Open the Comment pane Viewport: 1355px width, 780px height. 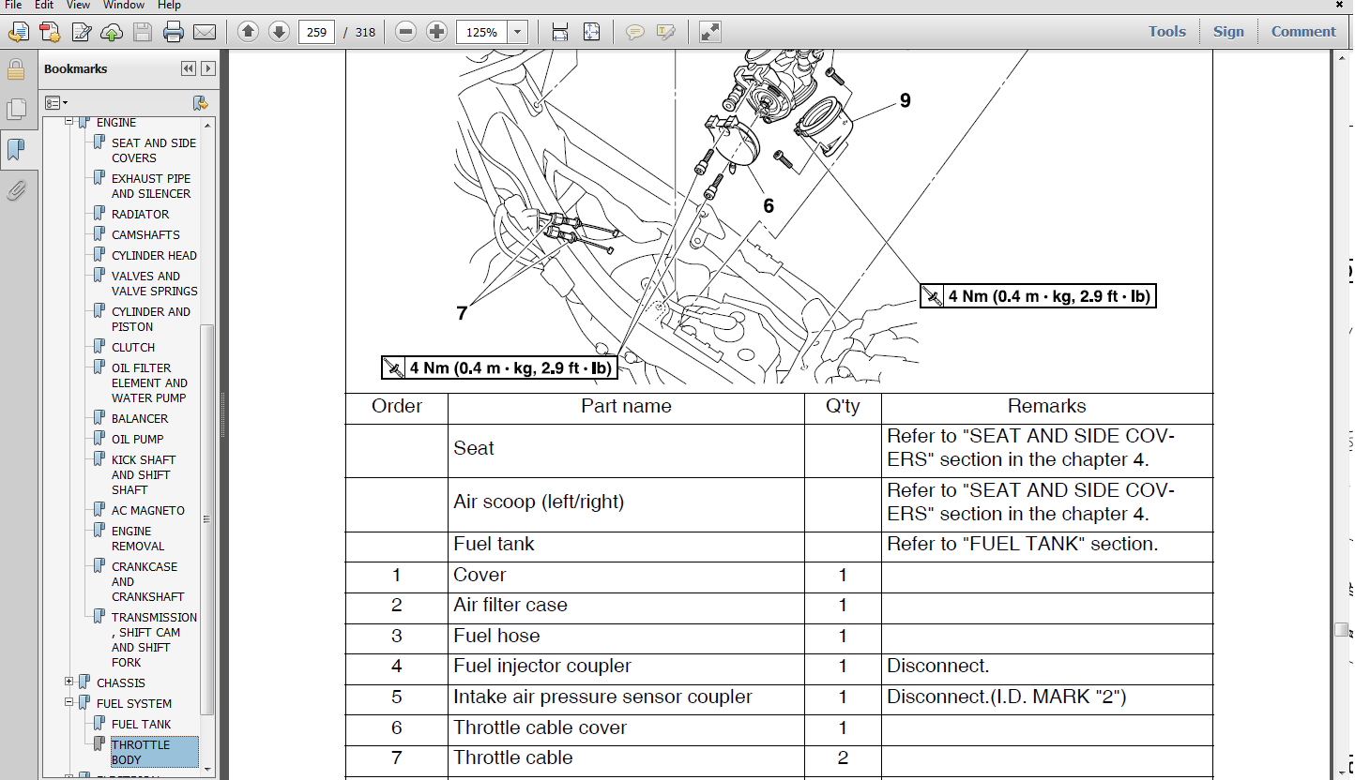point(1302,31)
